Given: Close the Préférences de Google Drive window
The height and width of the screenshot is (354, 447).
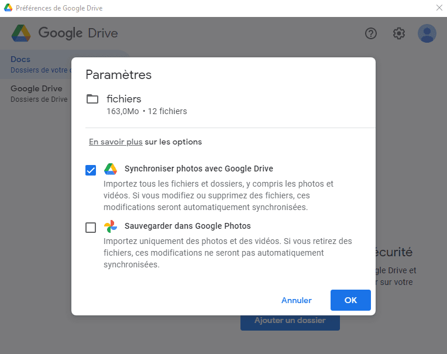Looking at the screenshot, I should tap(439, 8).
